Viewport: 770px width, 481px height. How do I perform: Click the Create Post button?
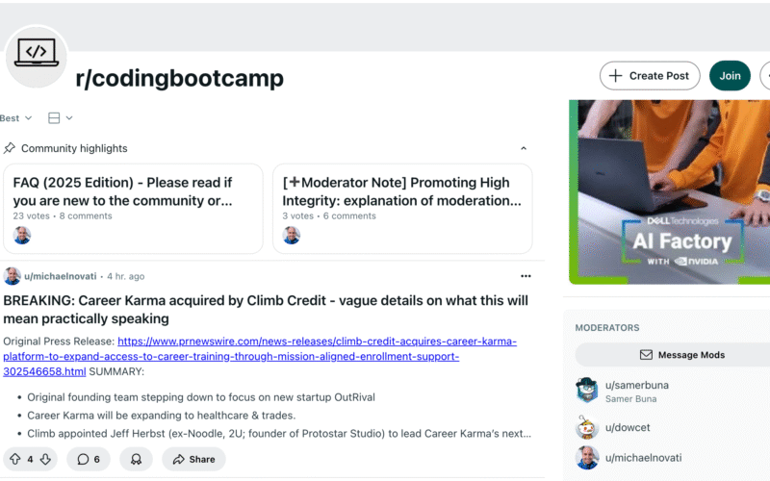click(649, 76)
